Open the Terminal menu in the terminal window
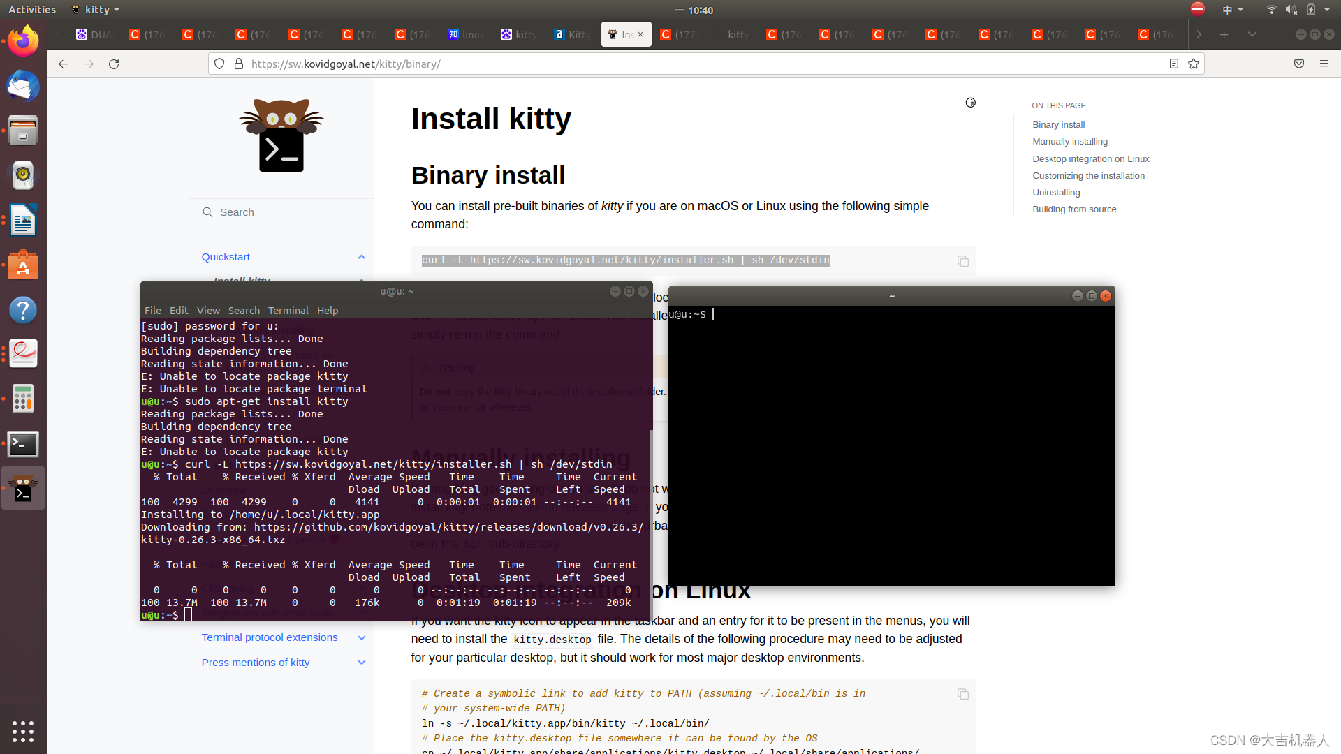Screen dimensions: 1341x754 (288, 310)
